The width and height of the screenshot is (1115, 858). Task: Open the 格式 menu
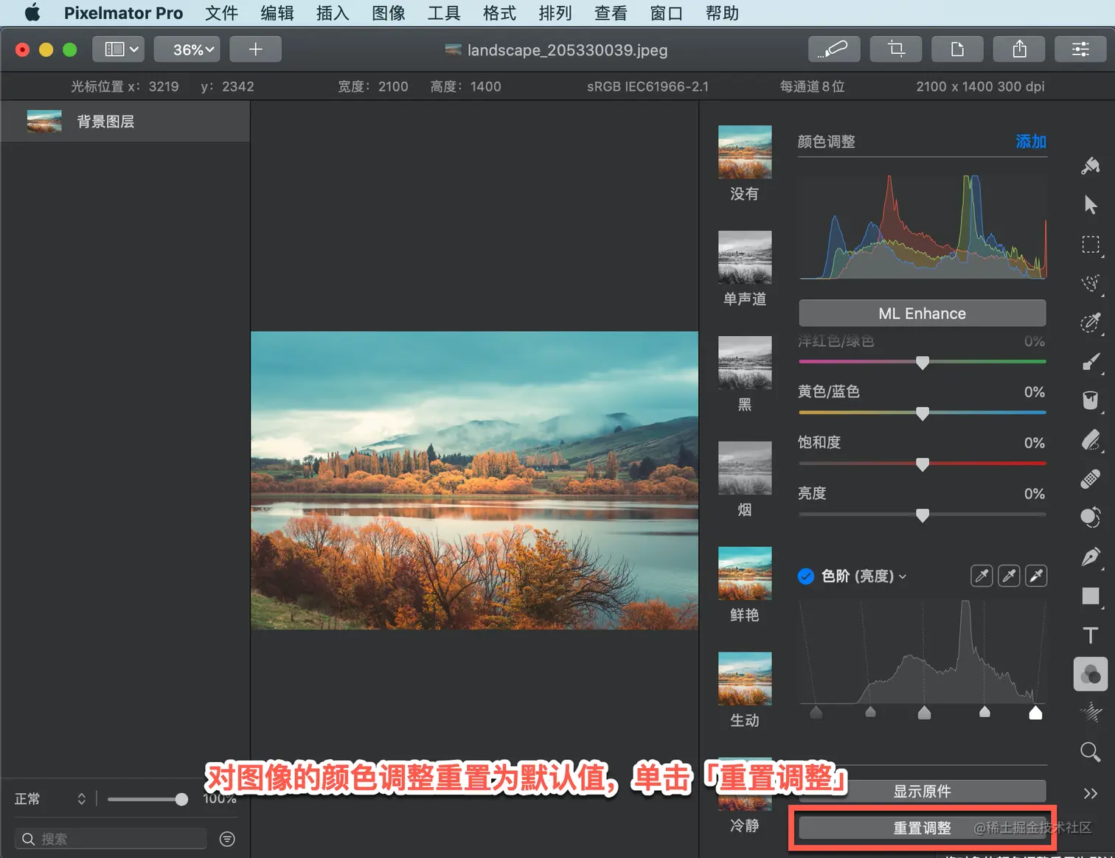click(x=499, y=13)
